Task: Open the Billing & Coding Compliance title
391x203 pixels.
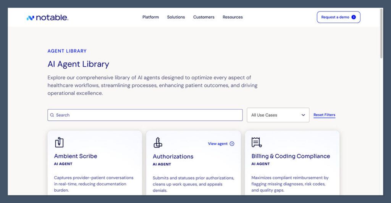Action: pos(291,156)
